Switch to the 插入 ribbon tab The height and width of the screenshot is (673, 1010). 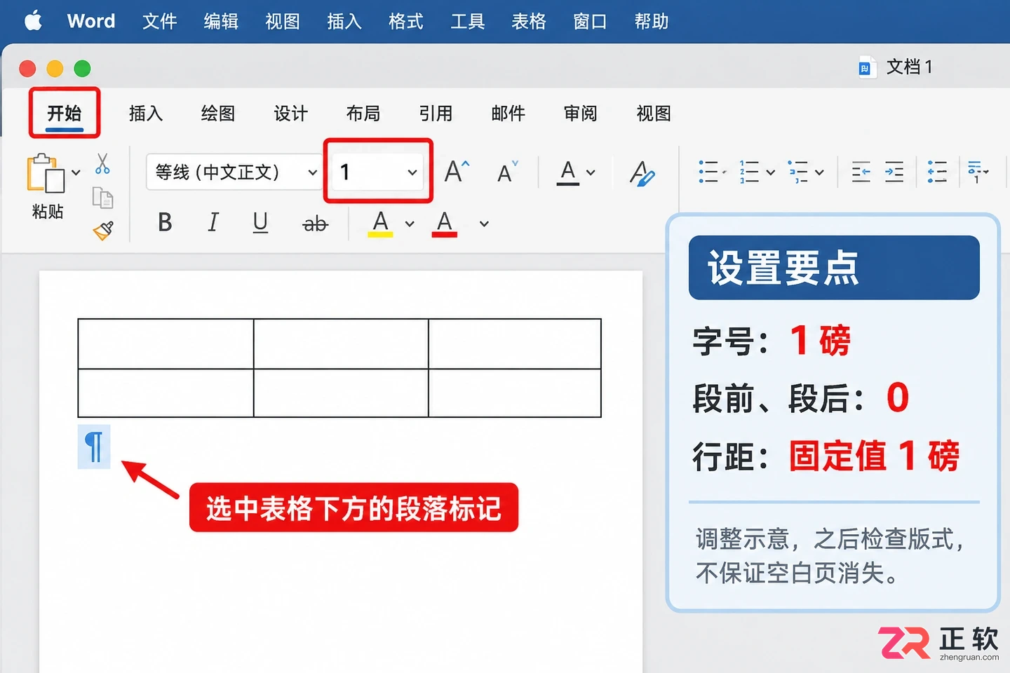(x=146, y=113)
